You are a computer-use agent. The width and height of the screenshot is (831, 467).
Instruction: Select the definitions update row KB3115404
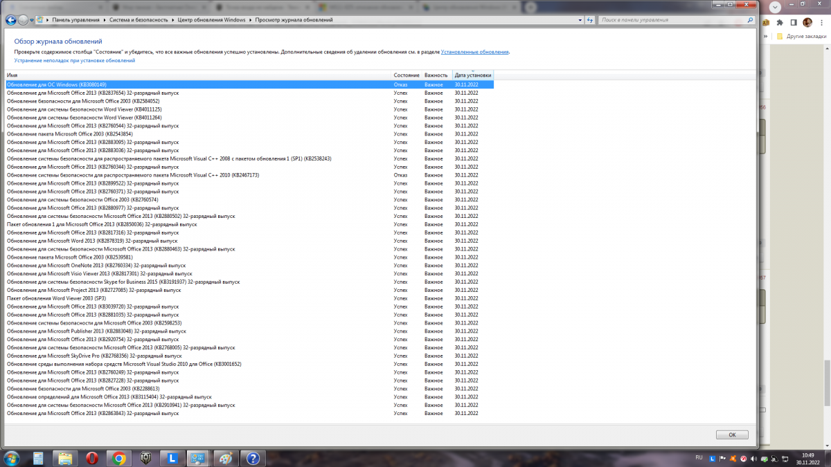249,397
